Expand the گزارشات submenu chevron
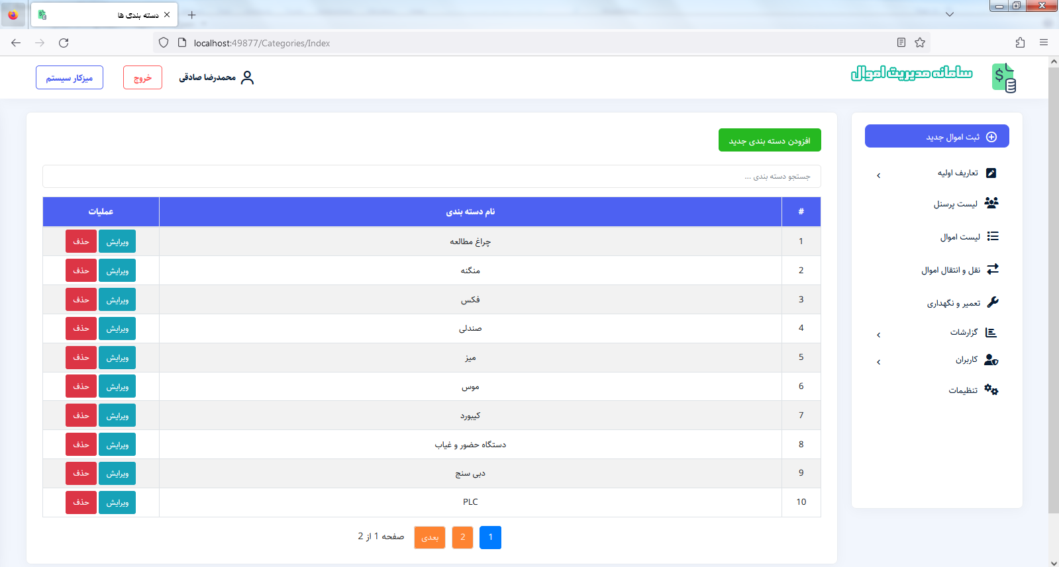 pos(879,335)
